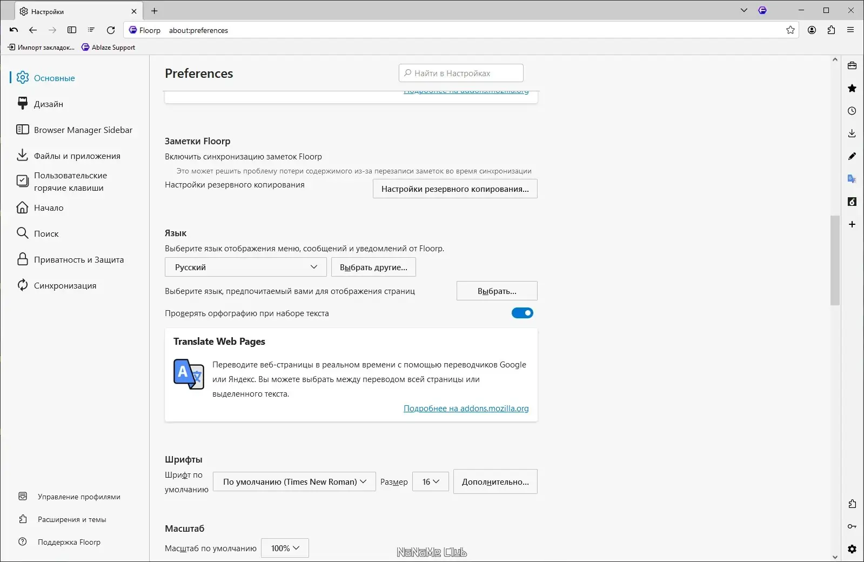Image resolution: width=864 pixels, height=562 pixels.
Task: Click the reload page button
Action: coord(111,30)
